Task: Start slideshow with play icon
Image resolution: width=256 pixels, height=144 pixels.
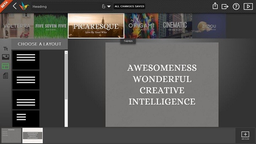Action: [248, 7]
